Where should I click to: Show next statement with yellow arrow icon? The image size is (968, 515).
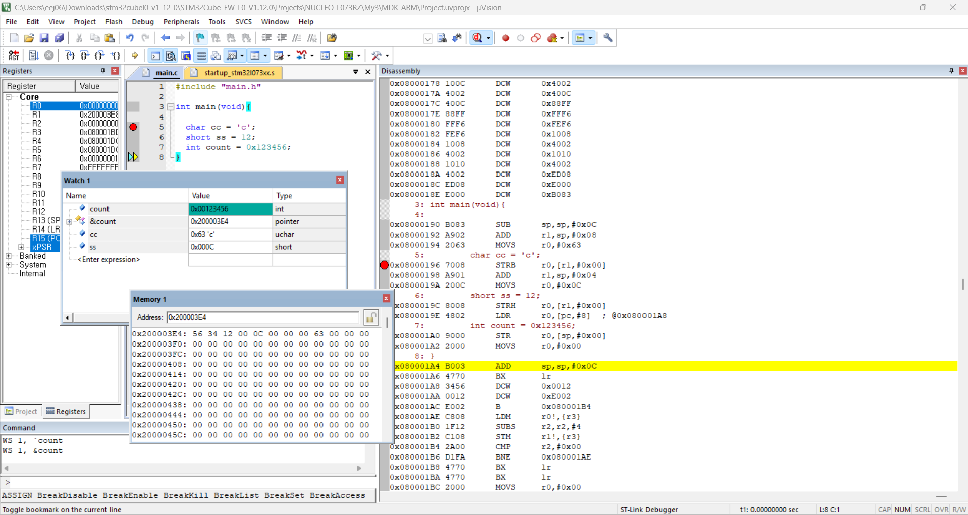coord(135,55)
